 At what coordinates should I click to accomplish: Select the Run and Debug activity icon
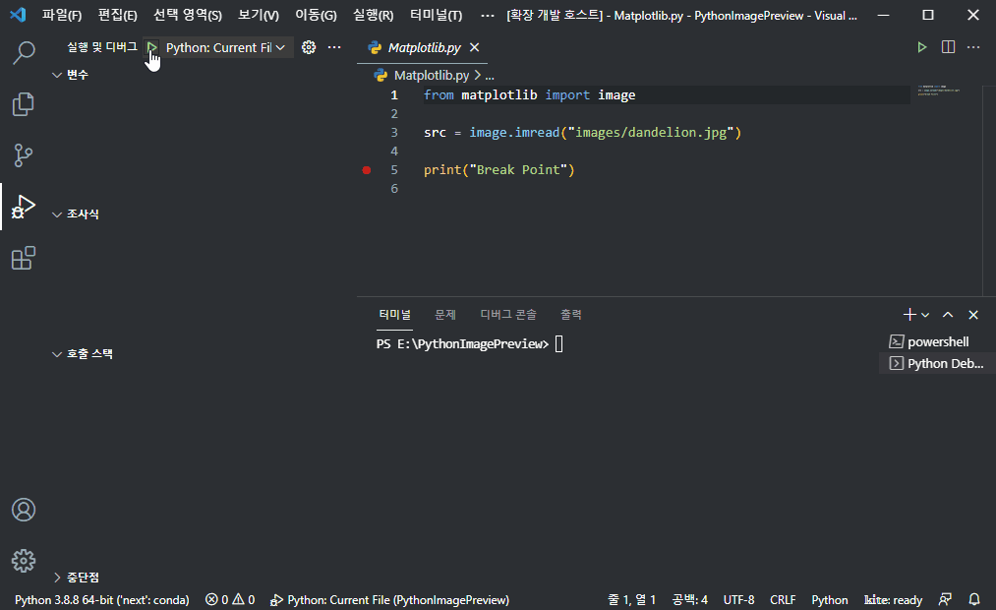(24, 207)
